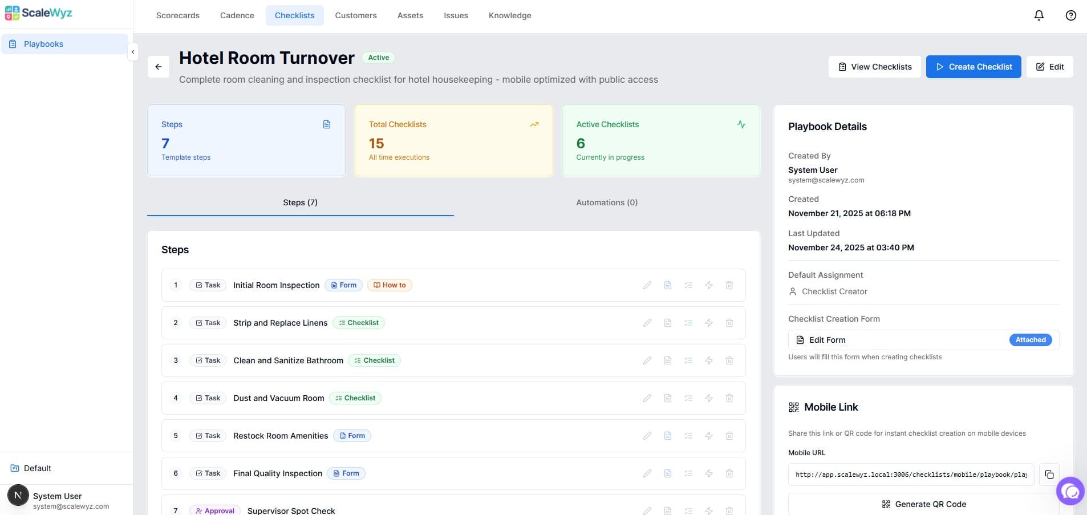Collapse the left sidebar with the chevron
The width and height of the screenshot is (1087, 515).
click(x=133, y=52)
